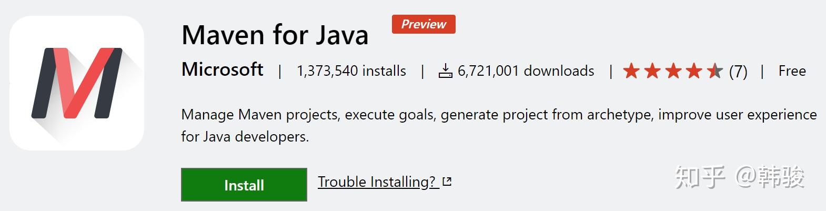Viewport: 826px width, 211px height.
Task: Click the @韩骏 watermark username
Action: coord(770,177)
